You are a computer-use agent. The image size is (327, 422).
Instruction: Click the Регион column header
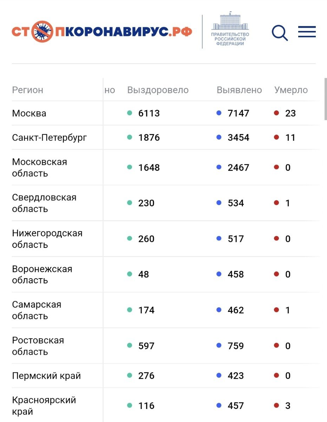[x=28, y=90]
